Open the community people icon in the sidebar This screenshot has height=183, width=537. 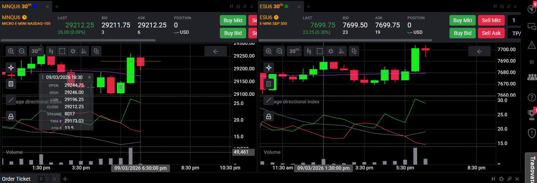pos(532,77)
